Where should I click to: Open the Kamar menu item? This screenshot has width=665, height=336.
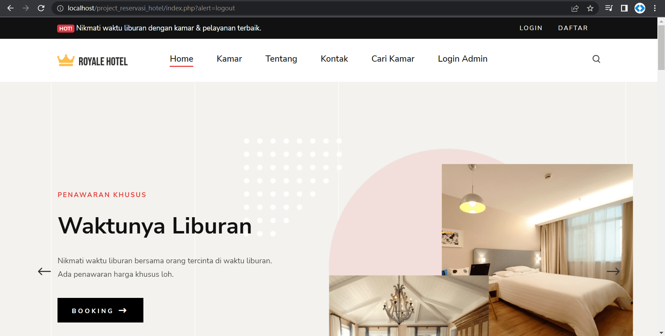coord(229,59)
